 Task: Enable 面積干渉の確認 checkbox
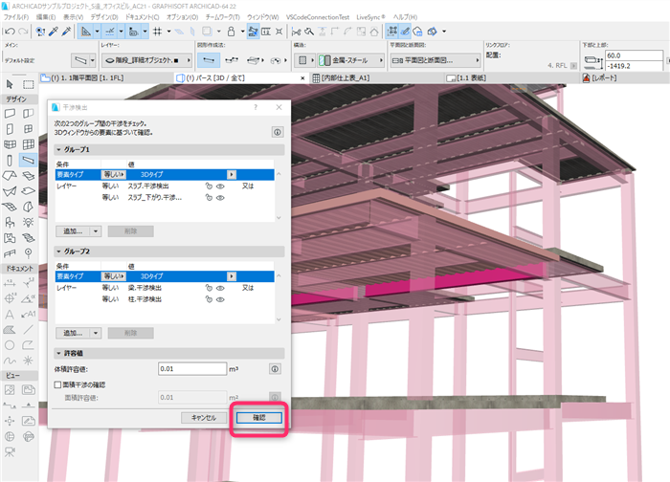(58, 384)
